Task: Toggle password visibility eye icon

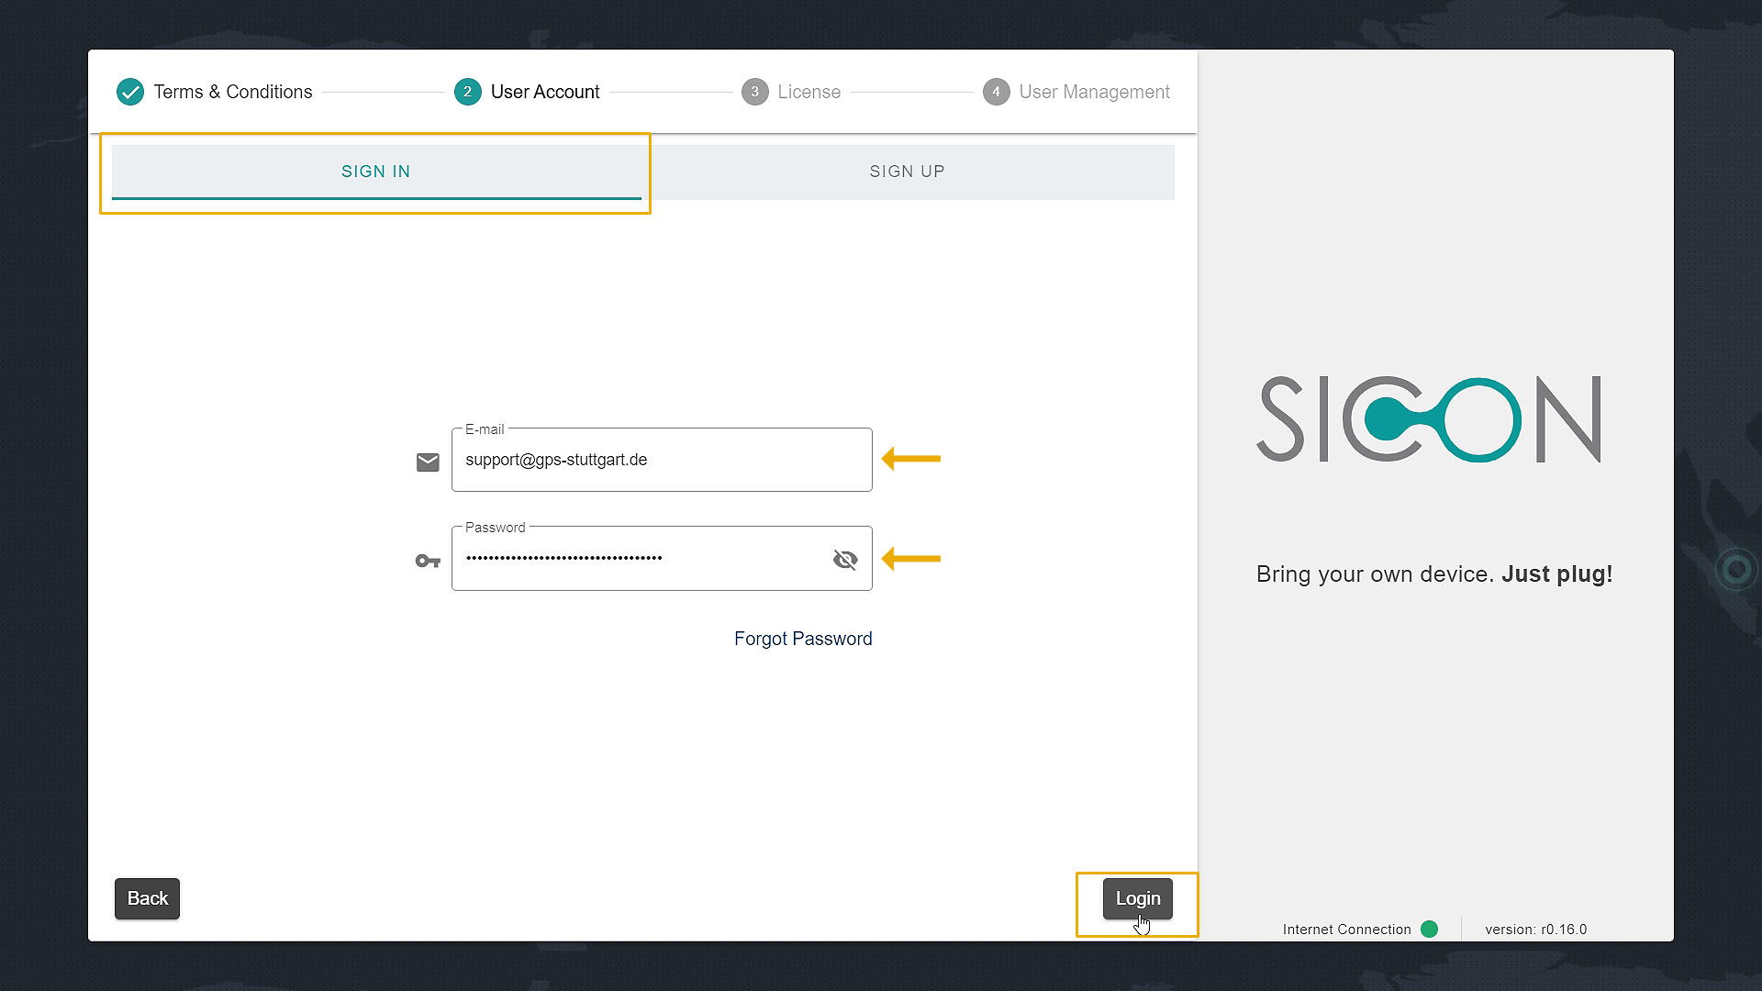Action: 844,559
